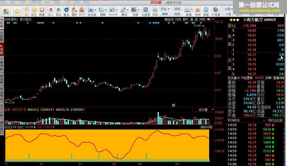Viewport: 287px width, 166px height.
Task: Open the 资讯 news document icon
Action: (x=155, y=10)
